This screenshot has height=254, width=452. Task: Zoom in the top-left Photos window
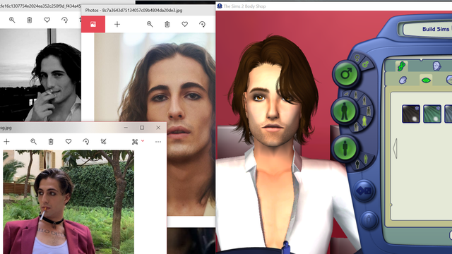tap(12, 20)
